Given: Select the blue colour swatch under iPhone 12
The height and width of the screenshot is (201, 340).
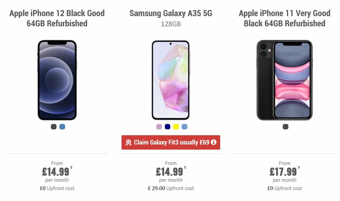Looking at the screenshot, I should point(62,127).
